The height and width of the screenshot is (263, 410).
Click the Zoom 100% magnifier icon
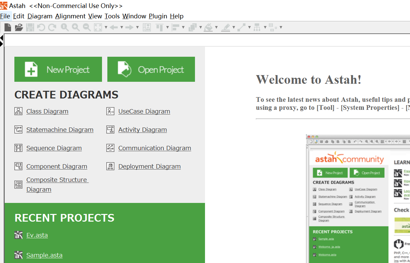(65, 27)
